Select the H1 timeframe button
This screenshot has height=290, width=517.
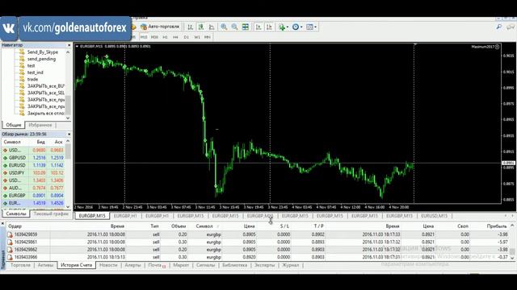point(165,37)
